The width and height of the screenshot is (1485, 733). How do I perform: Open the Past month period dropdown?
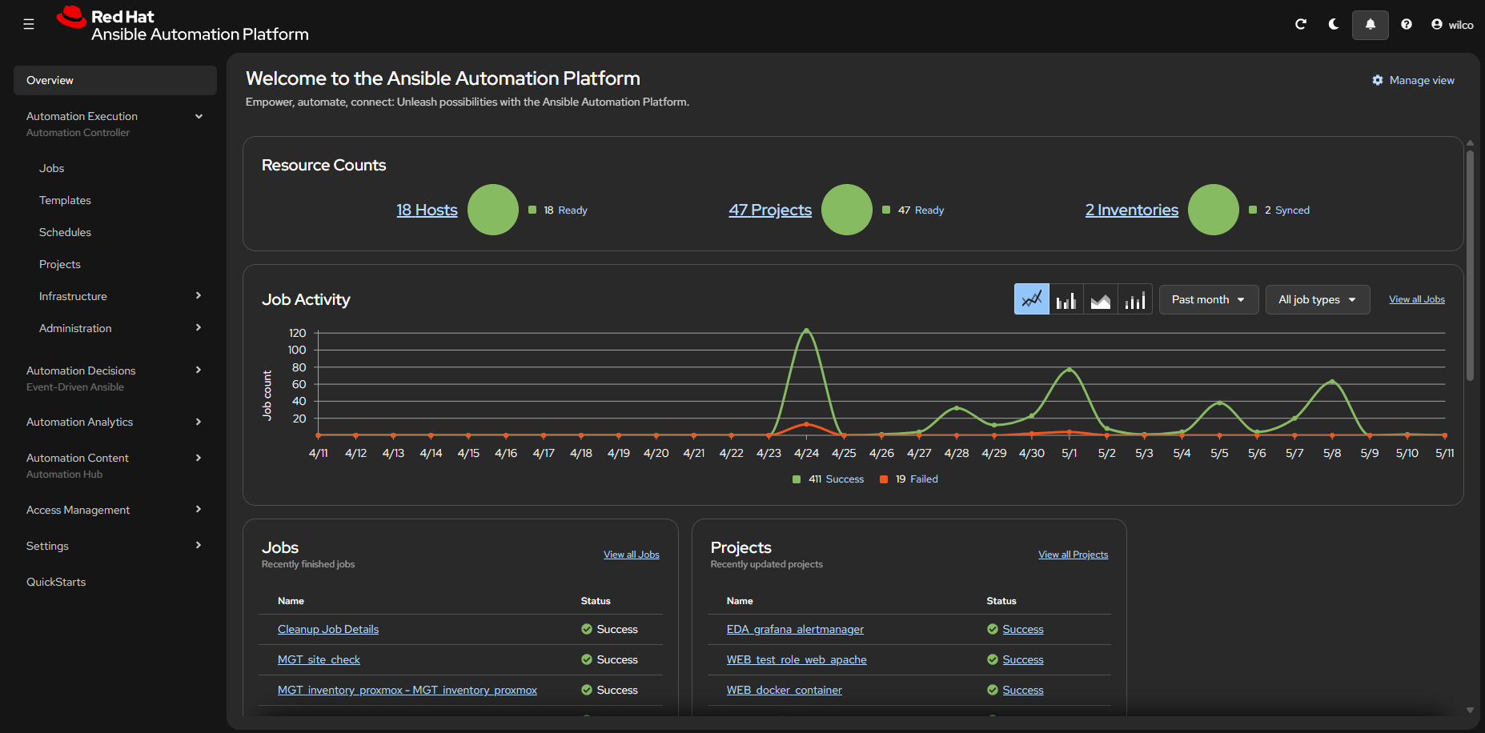tap(1209, 299)
